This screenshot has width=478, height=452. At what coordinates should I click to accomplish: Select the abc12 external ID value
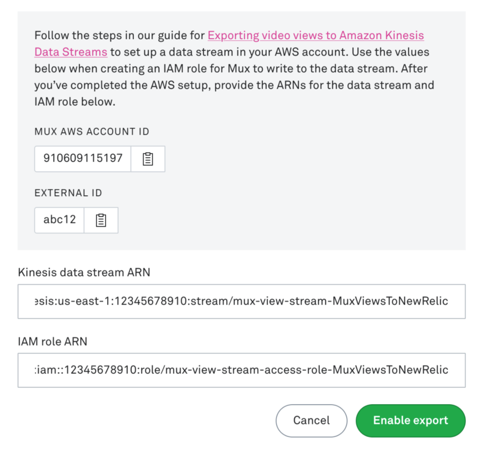59,220
